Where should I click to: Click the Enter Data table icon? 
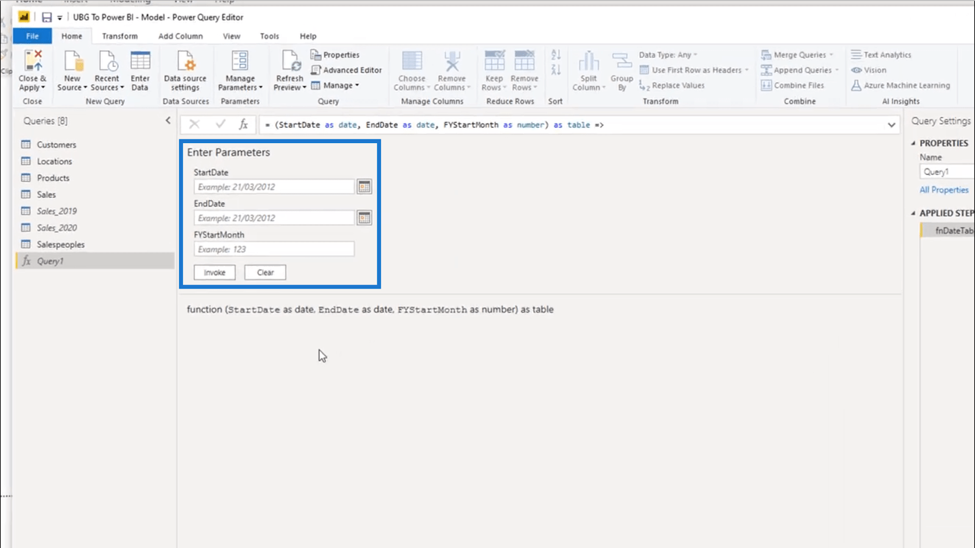(140, 61)
